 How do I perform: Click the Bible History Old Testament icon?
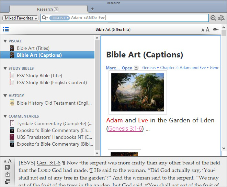point(12,103)
